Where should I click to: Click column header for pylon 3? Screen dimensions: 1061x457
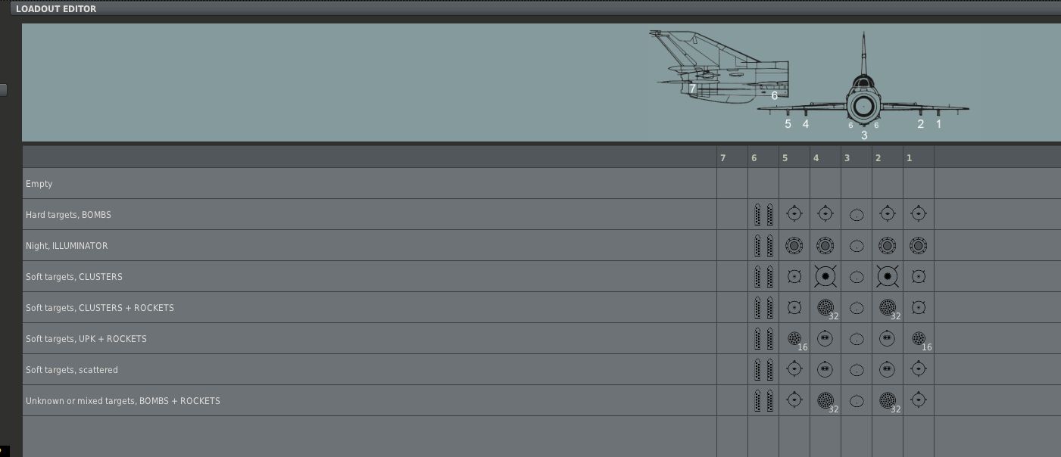(847, 158)
